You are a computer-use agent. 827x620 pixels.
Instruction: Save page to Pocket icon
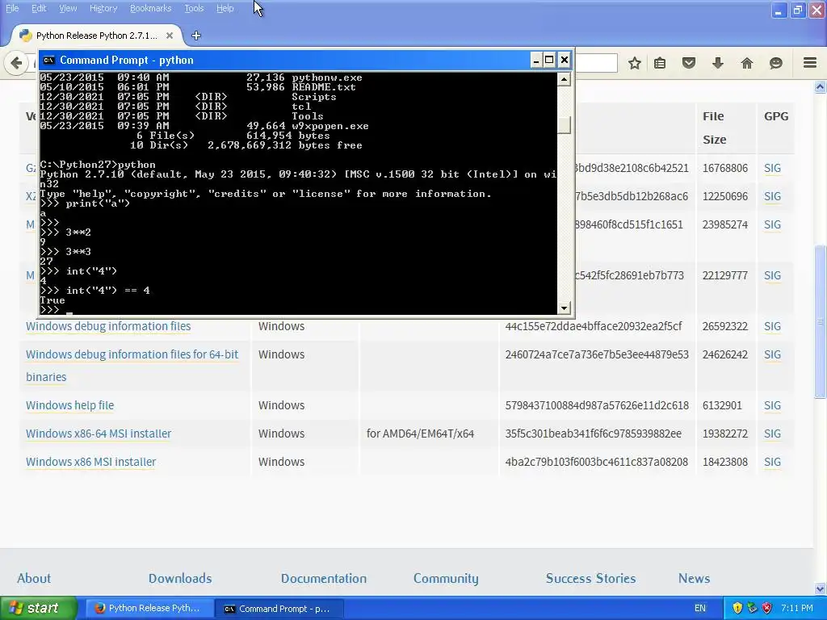pyautogui.click(x=689, y=63)
